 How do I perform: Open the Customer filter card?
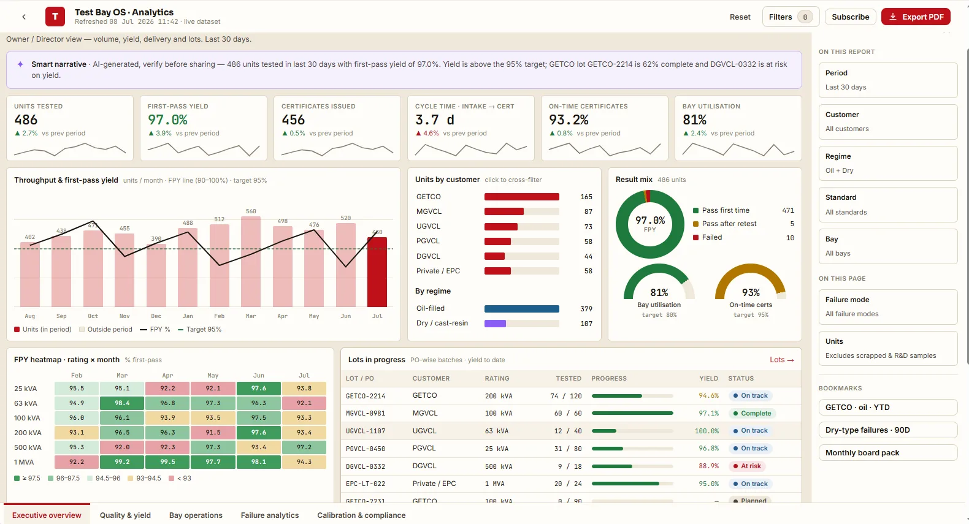tap(888, 122)
